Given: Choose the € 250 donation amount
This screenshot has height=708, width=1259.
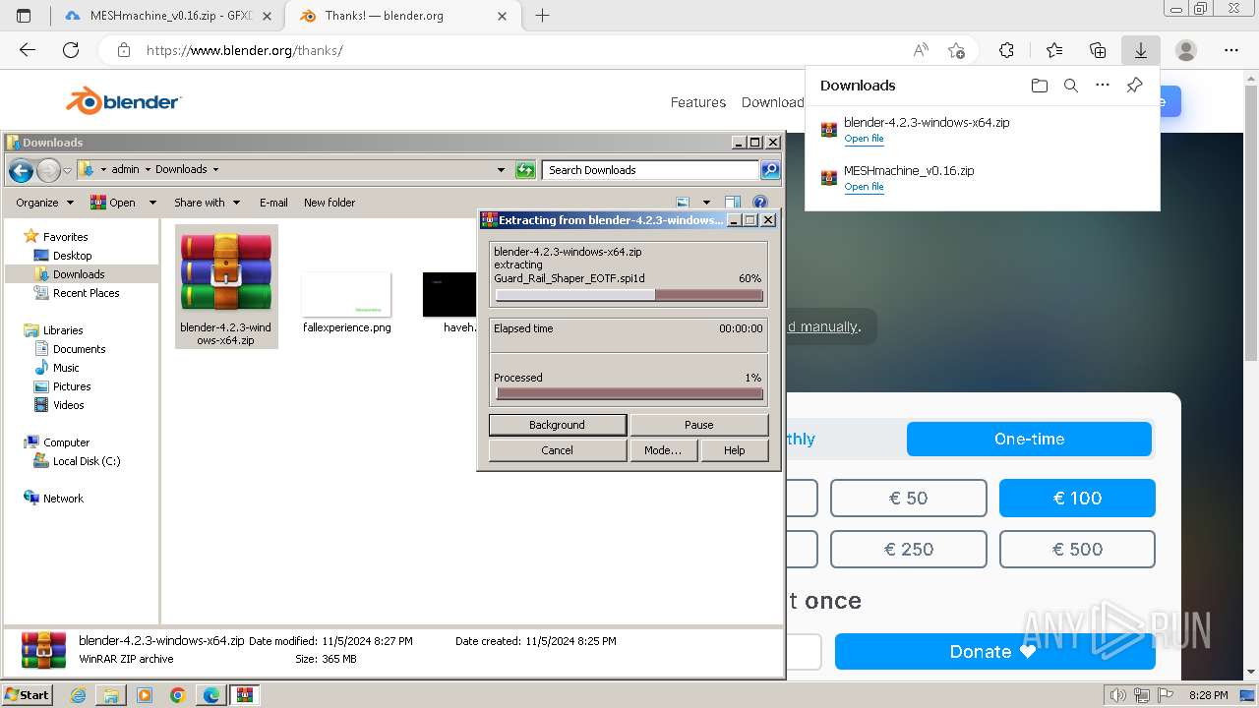Looking at the screenshot, I should (908, 550).
